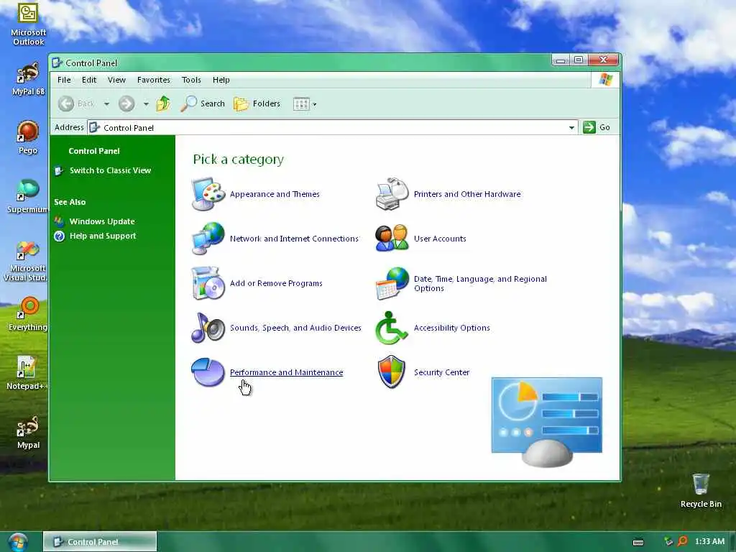Click the Network and Internet Connections globe icon

208,239
